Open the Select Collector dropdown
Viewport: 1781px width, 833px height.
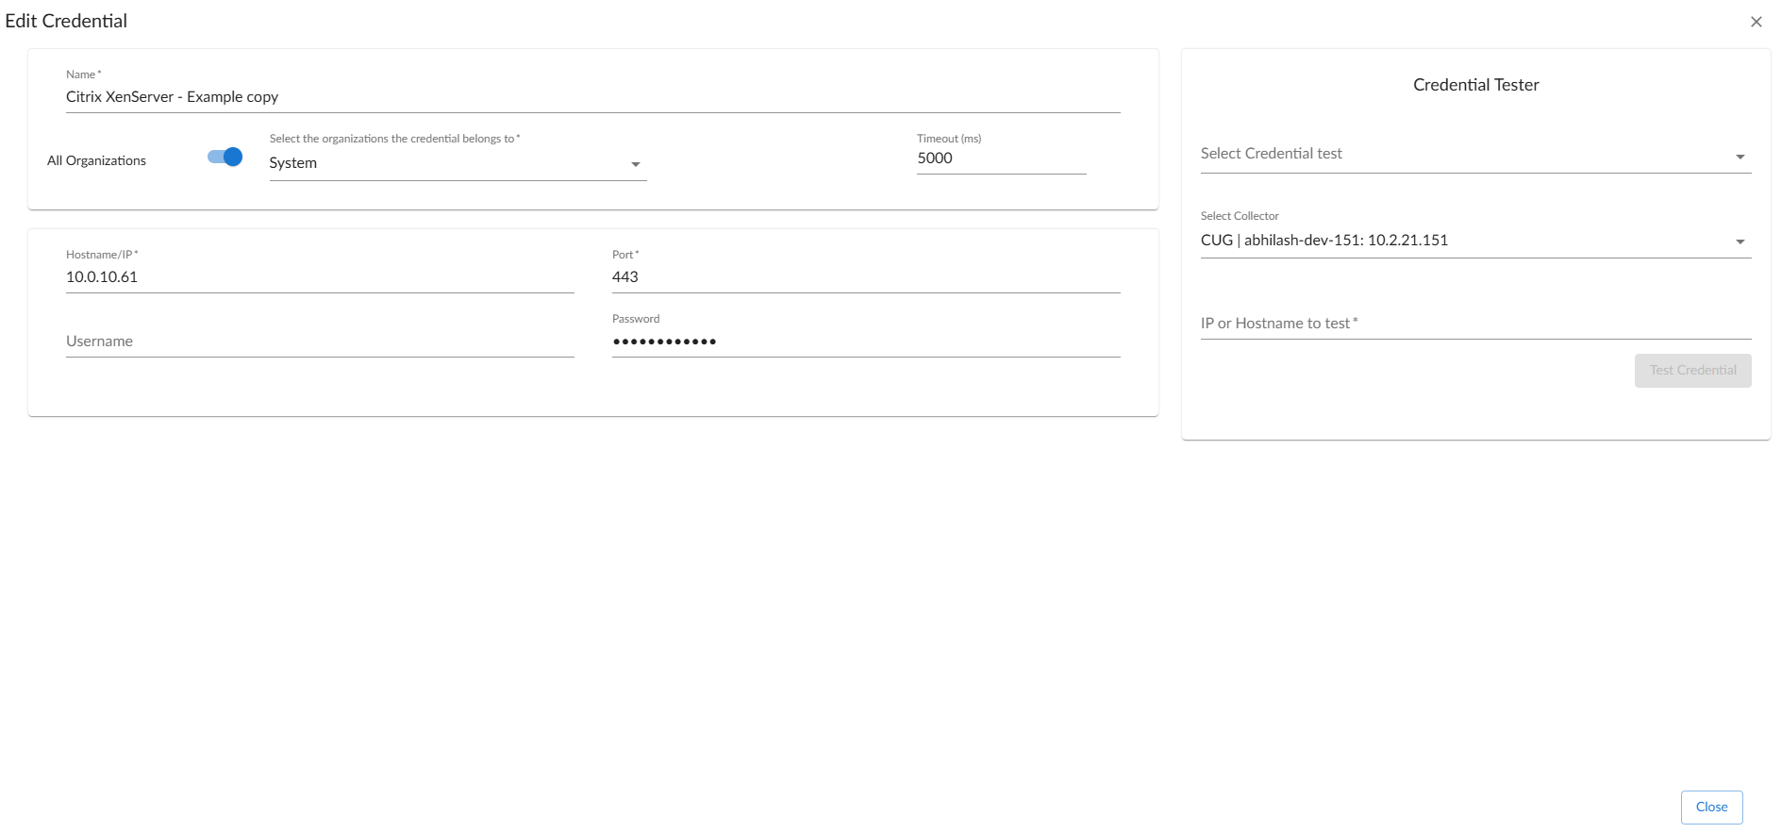tap(1462, 241)
